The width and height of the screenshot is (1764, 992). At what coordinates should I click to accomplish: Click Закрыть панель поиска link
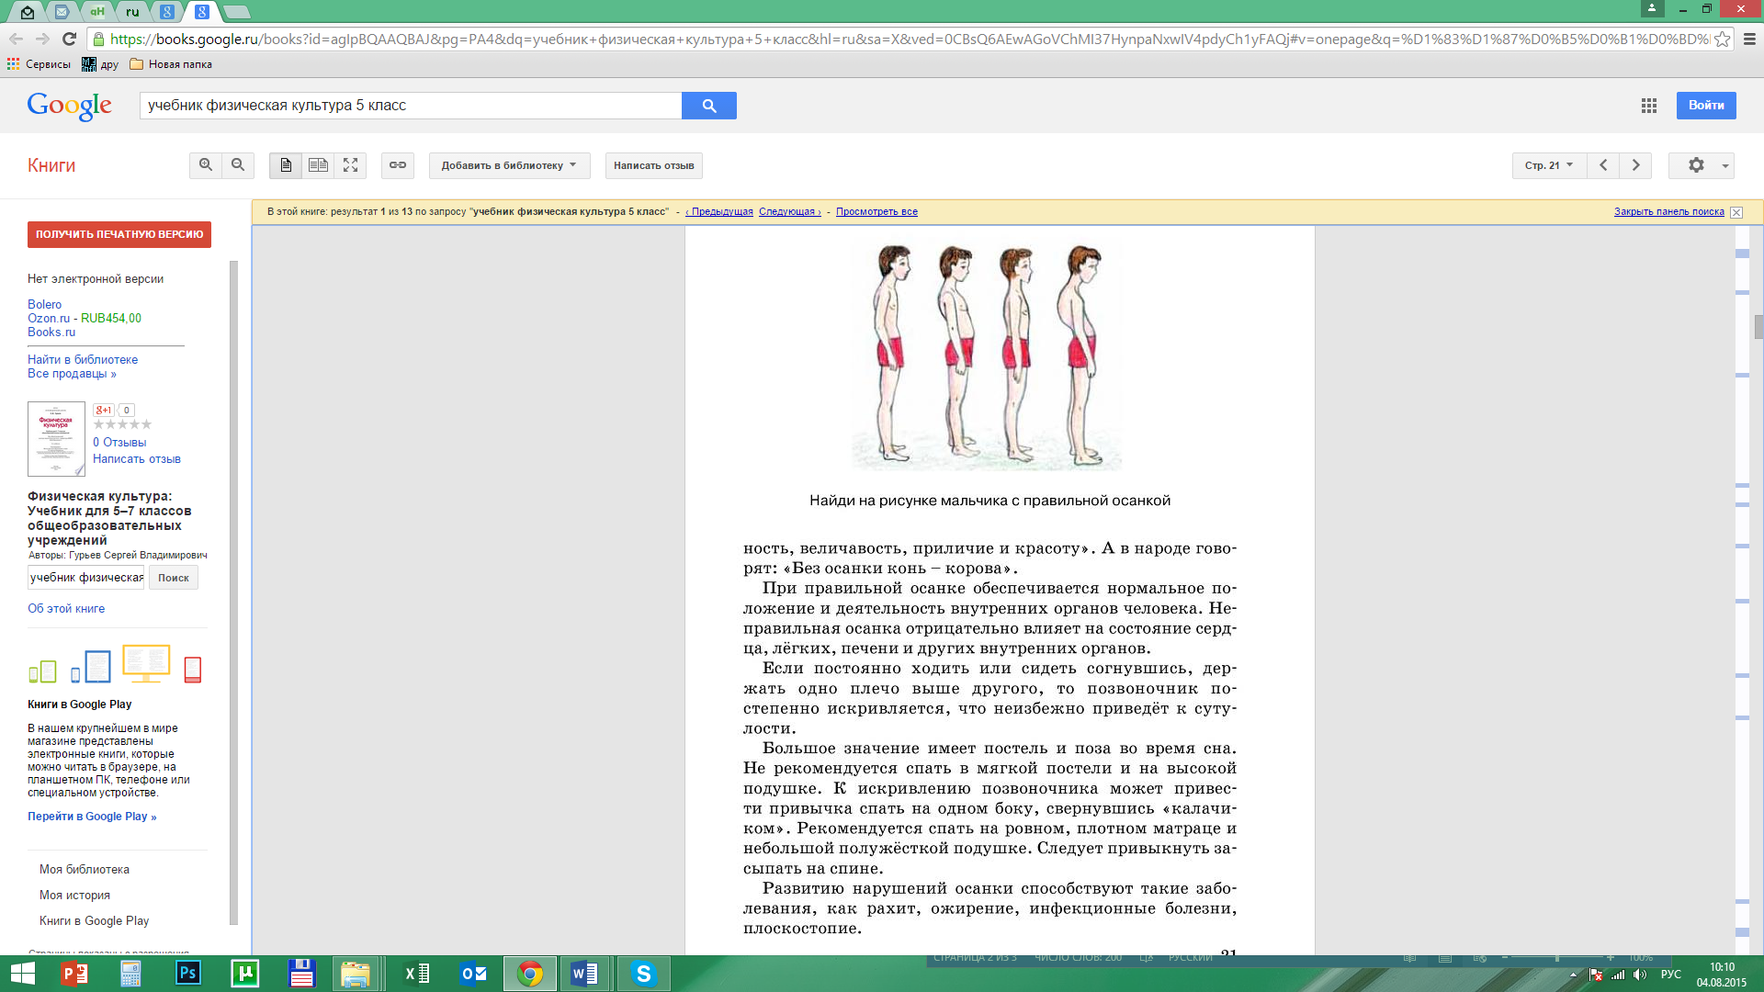1669,211
